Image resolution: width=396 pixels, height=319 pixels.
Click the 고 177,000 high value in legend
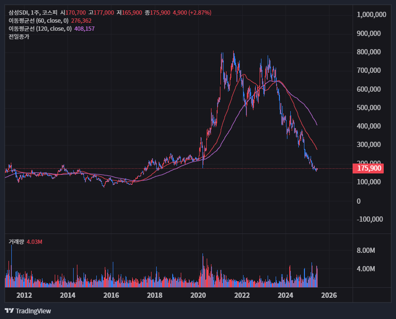tap(101, 13)
